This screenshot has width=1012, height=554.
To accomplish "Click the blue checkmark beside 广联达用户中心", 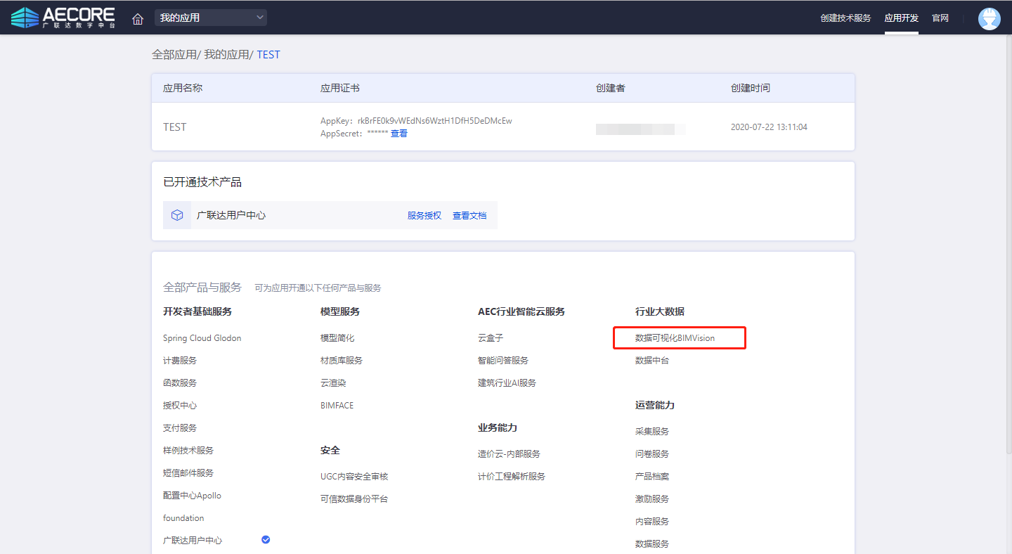I will [266, 539].
